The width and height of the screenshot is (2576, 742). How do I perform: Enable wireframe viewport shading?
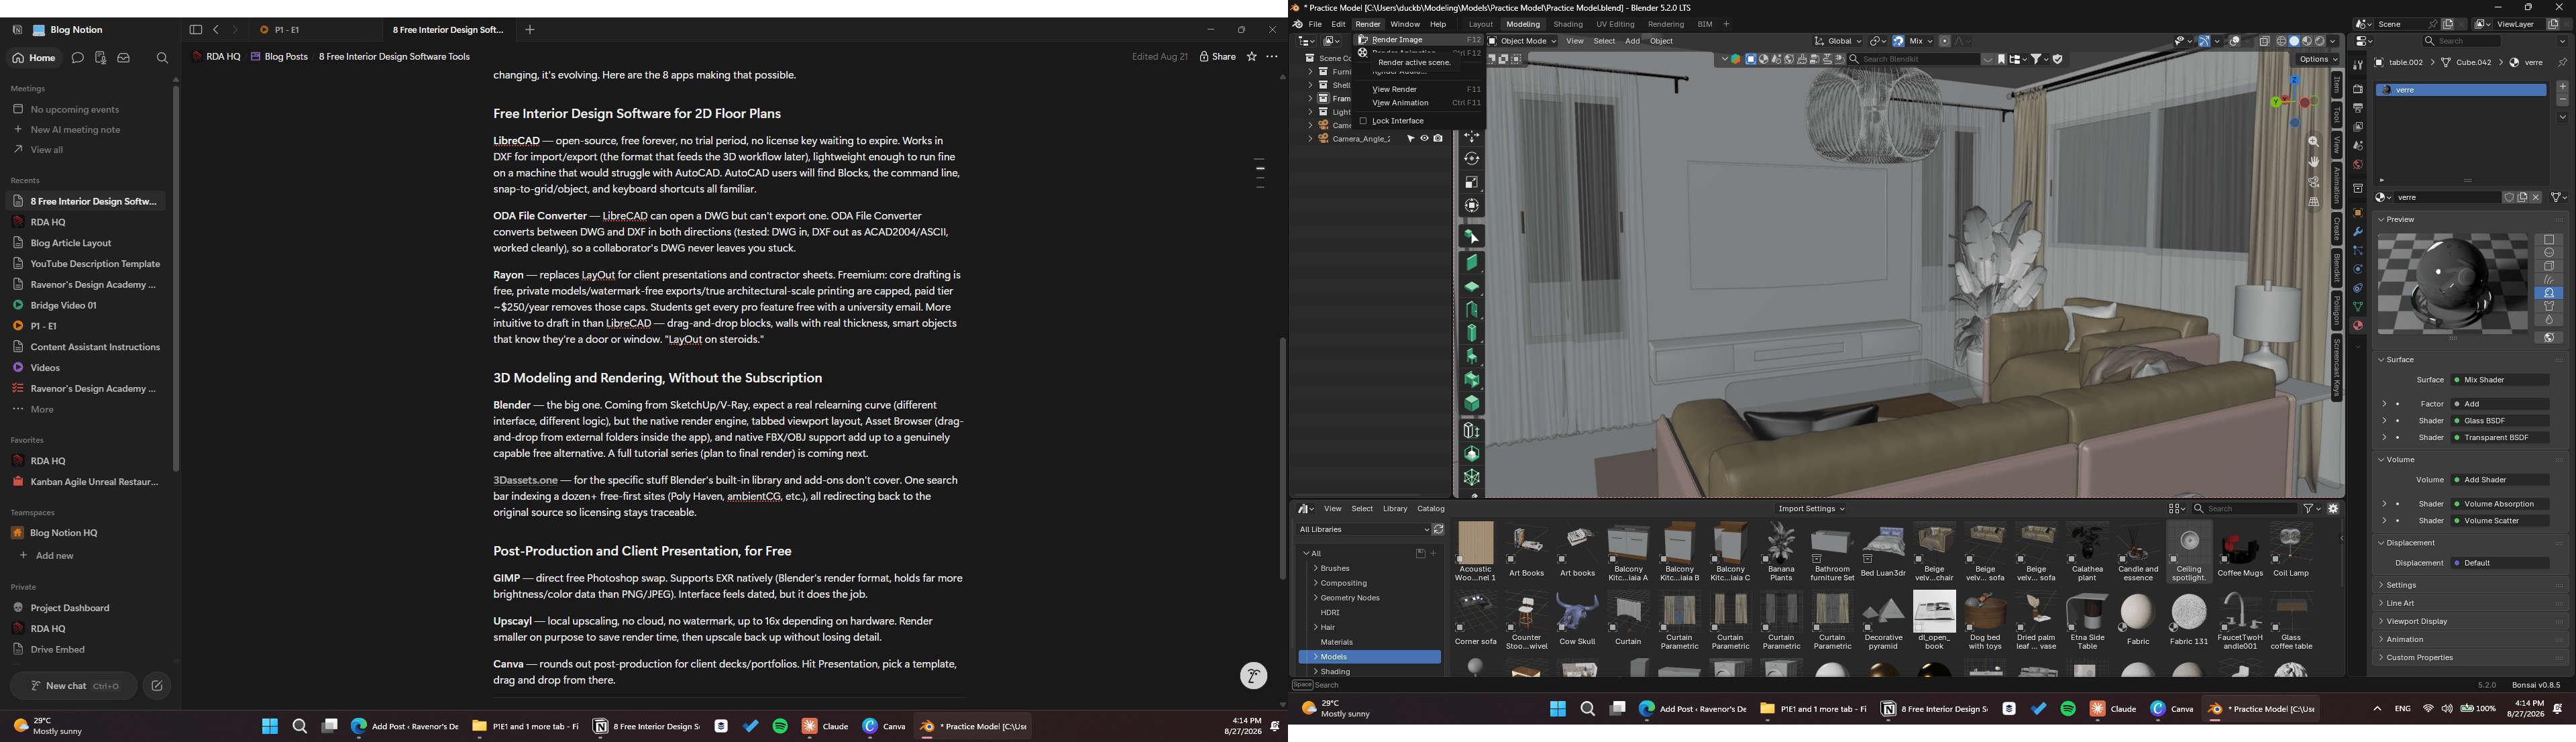(x=2282, y=42)
